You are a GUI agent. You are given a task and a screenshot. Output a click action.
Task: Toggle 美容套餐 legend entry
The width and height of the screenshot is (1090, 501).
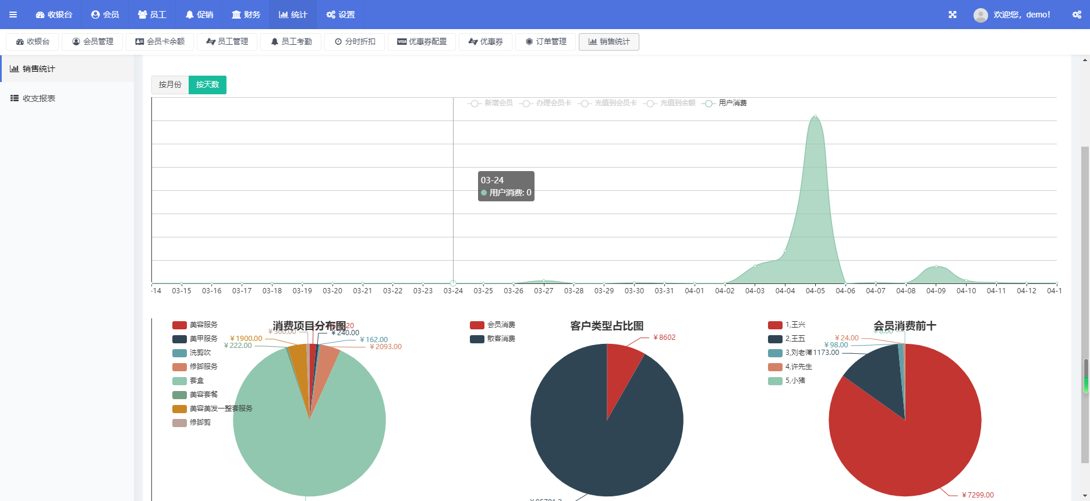tap(195, 395)
